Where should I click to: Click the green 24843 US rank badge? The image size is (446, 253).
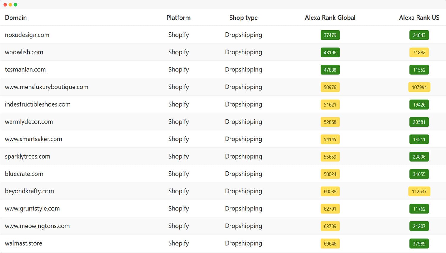(x=419, y=35)
